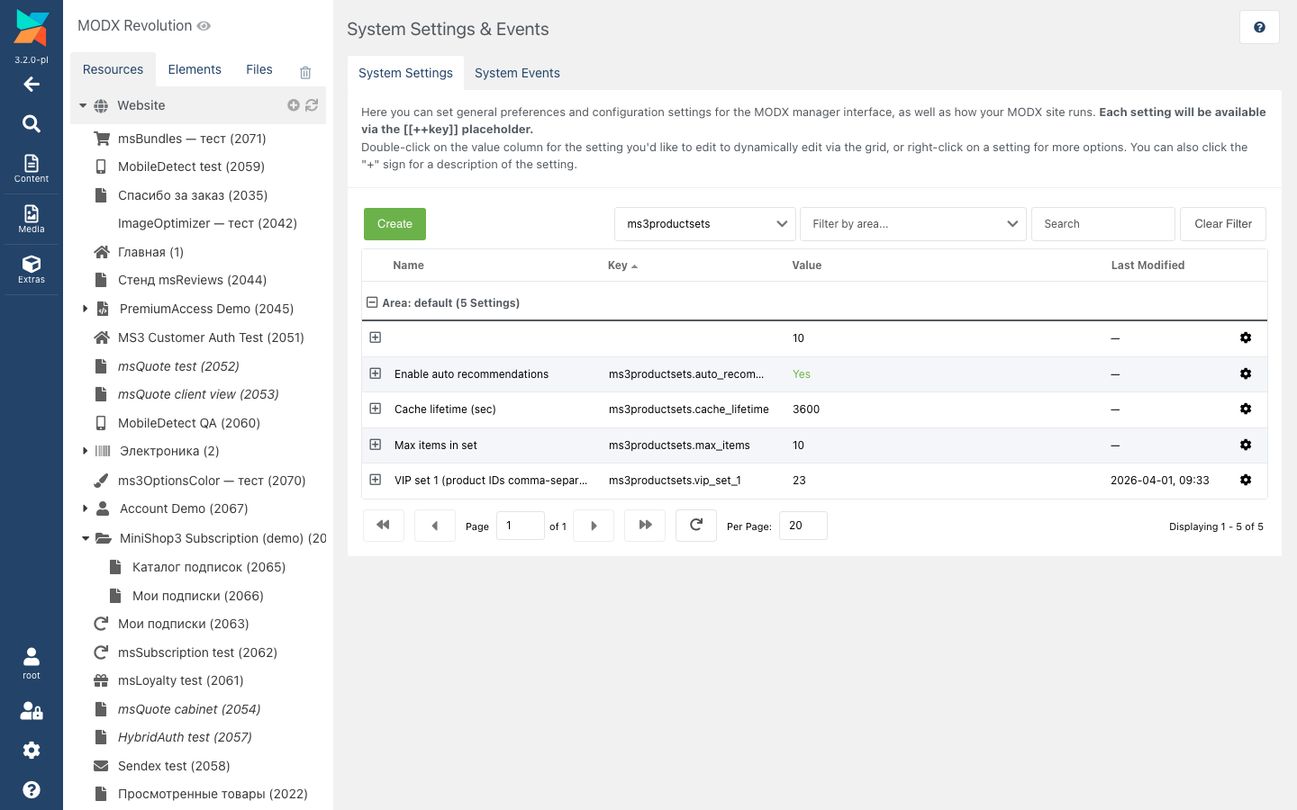Click the MODX logo icon
The width and height of the screenshot is (1297, 810).
click(x=32, y=28)
